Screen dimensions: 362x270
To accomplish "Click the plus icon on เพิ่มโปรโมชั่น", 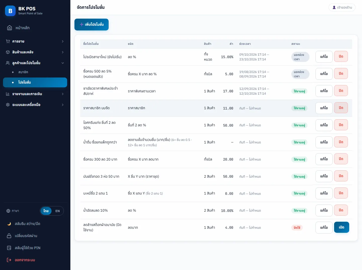I will click(81, 24).
